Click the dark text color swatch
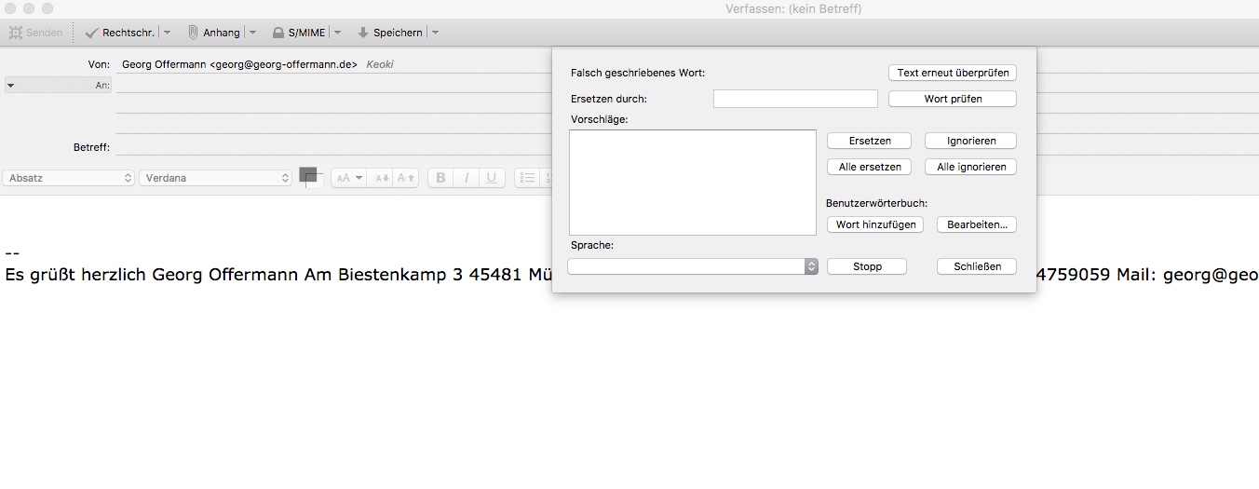 click(308, 174)
